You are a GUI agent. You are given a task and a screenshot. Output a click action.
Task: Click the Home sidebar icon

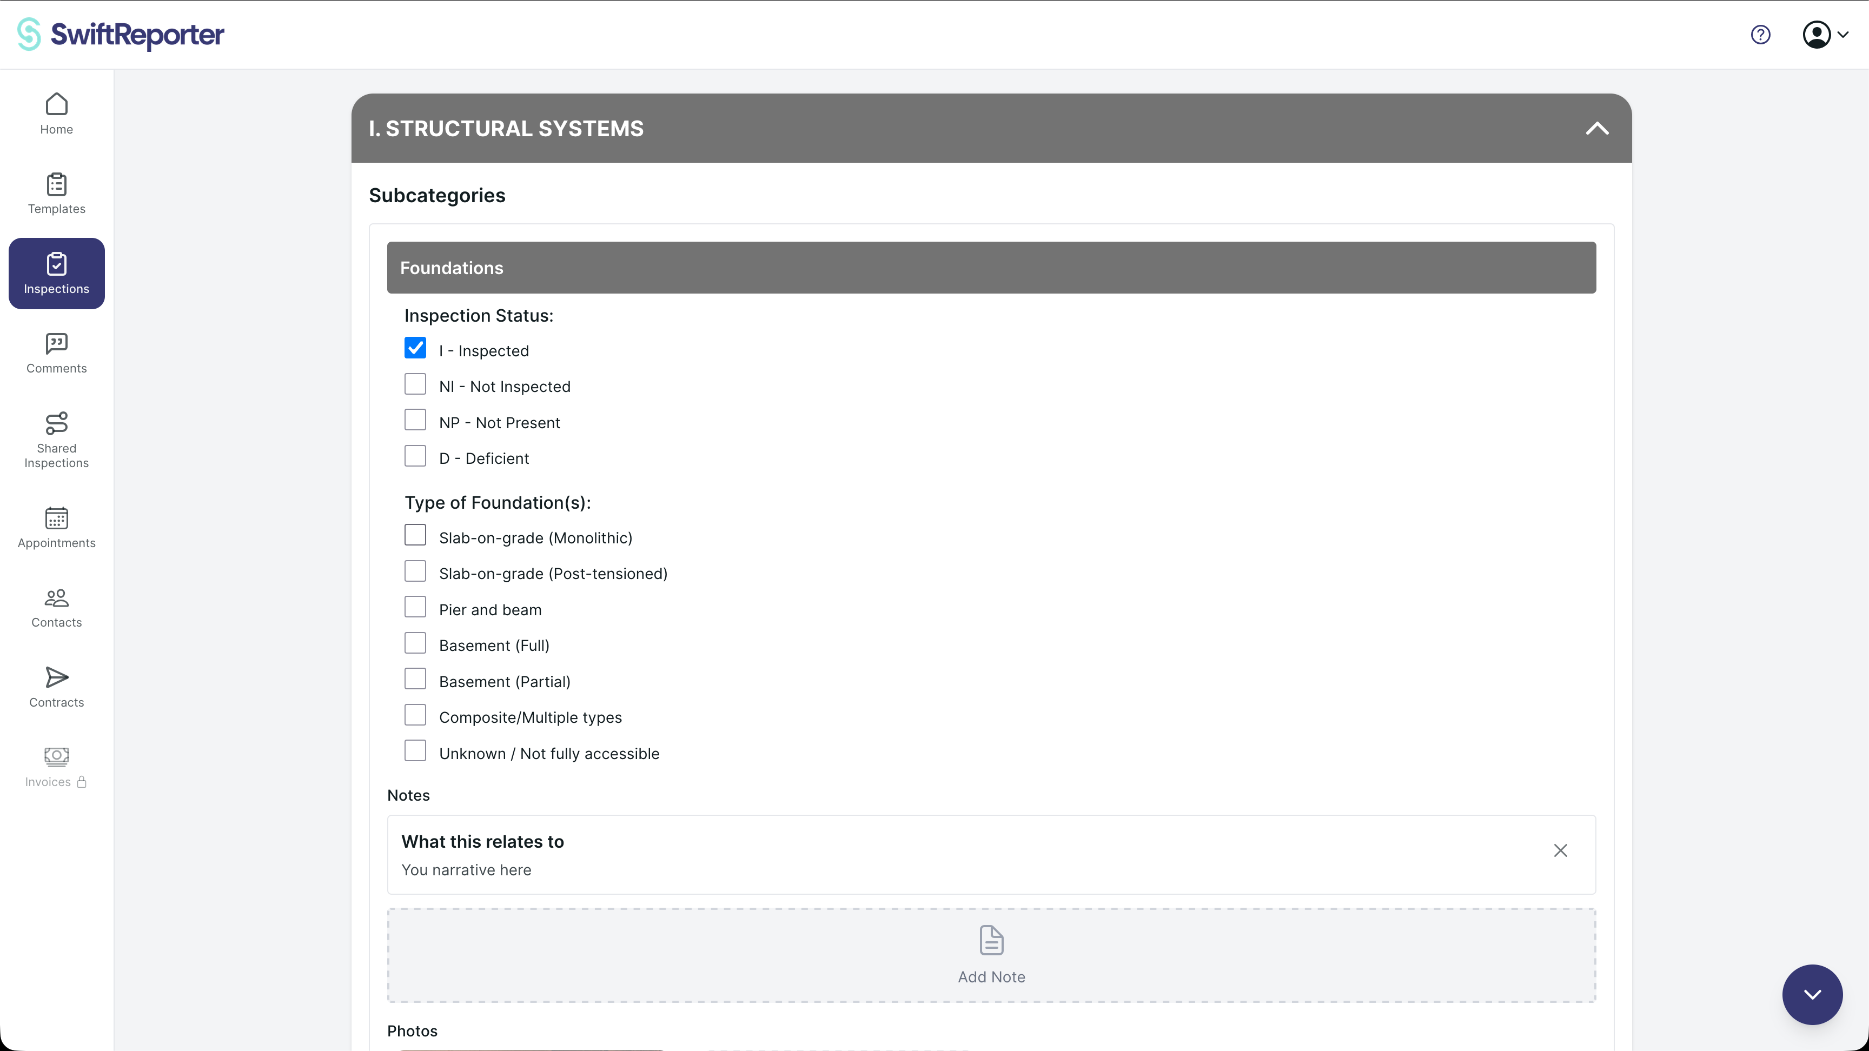[x=57, y=105]
